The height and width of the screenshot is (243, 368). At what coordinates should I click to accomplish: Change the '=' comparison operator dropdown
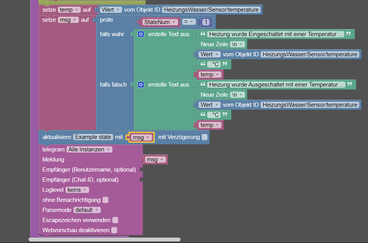[x=189, y=22]
